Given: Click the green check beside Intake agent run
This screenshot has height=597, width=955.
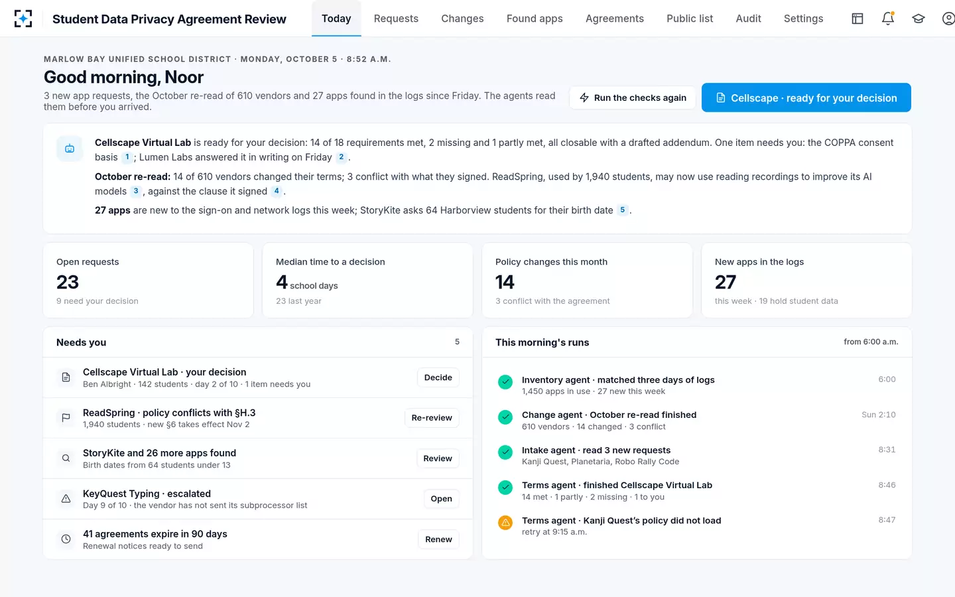Looking at the screenshot, I should [505, 452].
